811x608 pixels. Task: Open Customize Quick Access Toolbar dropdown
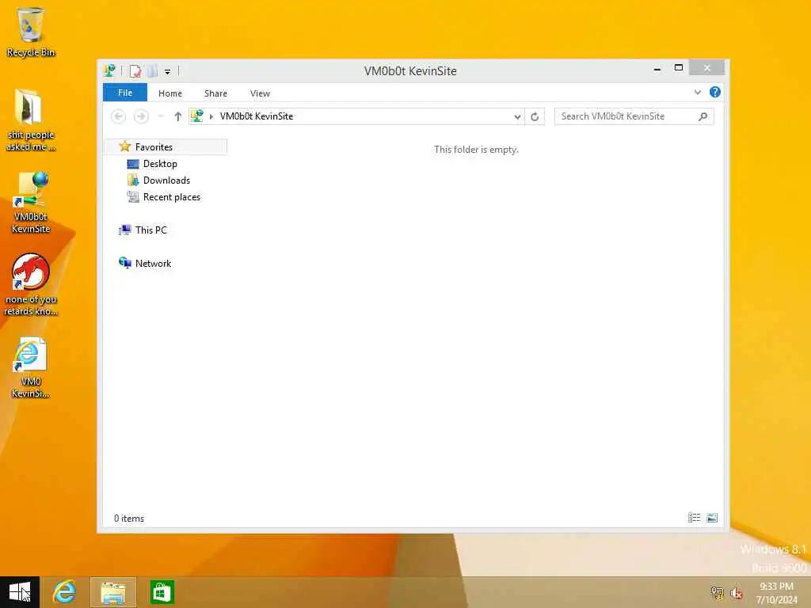pos(168,72)
